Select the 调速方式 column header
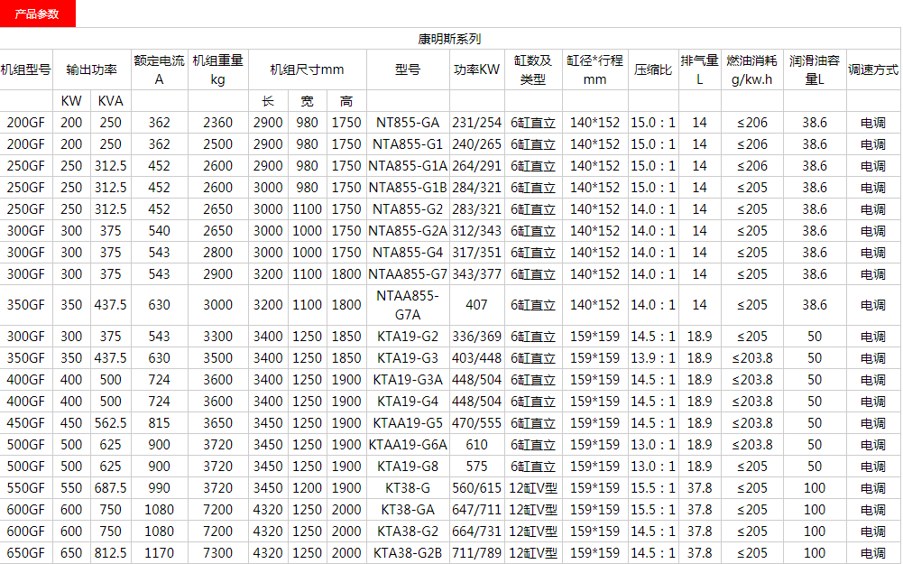Screen dimensions: 903x564 point(873,69)
